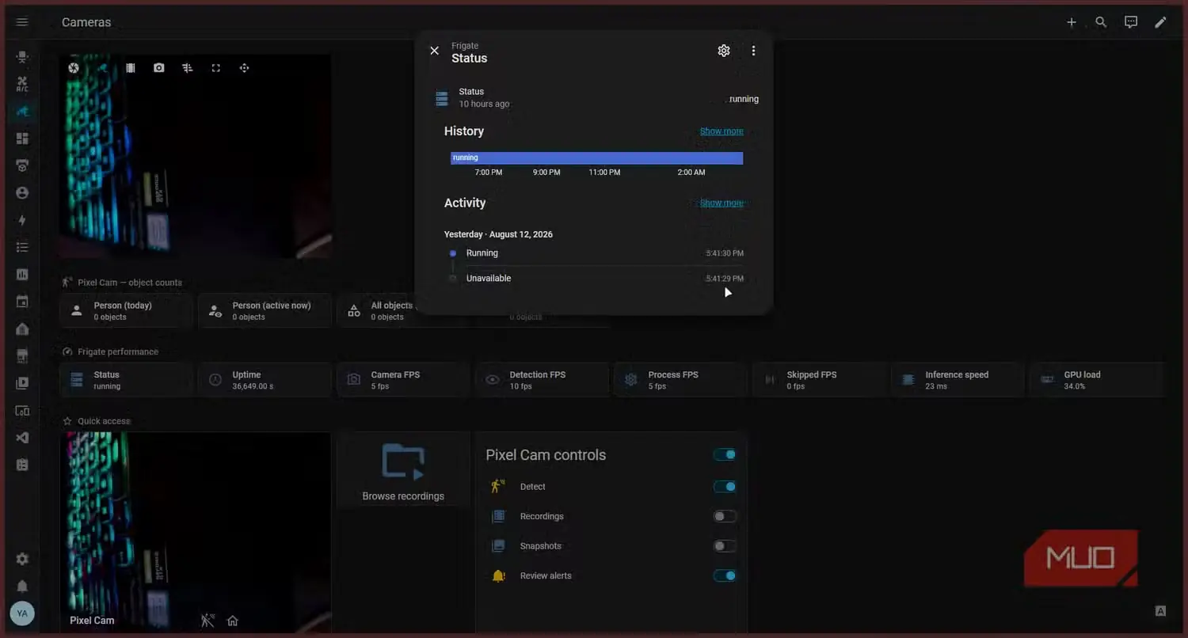Click the four-arrow move icon on camera toolbar
This screenshot has width=1188, height=638.
[x=244, y=68]
